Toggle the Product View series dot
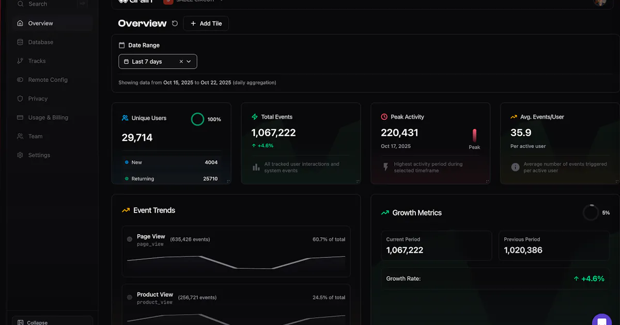The width and height of the screenshot is (620, 325). [x=130, y=298]
